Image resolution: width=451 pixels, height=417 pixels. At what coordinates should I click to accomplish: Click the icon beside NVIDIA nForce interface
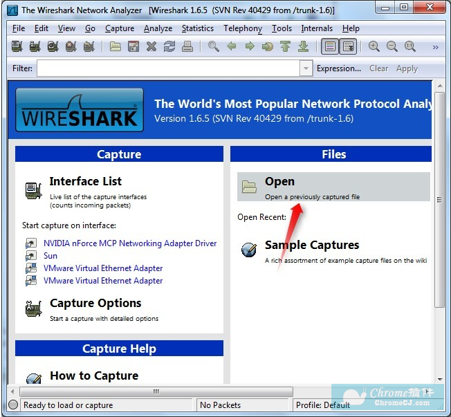pyautogui.click(x=30, y=243)
